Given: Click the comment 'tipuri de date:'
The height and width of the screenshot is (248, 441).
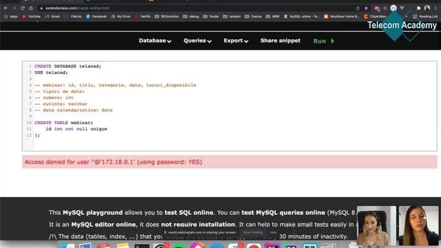Looking at the screenshot, I should pyautogui.click(x=60, y=92).
